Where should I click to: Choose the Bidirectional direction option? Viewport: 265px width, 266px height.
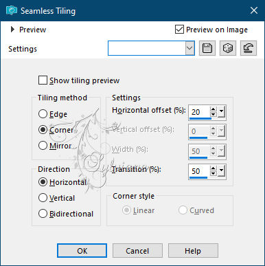pyautogui.click(x=43, y=214)
